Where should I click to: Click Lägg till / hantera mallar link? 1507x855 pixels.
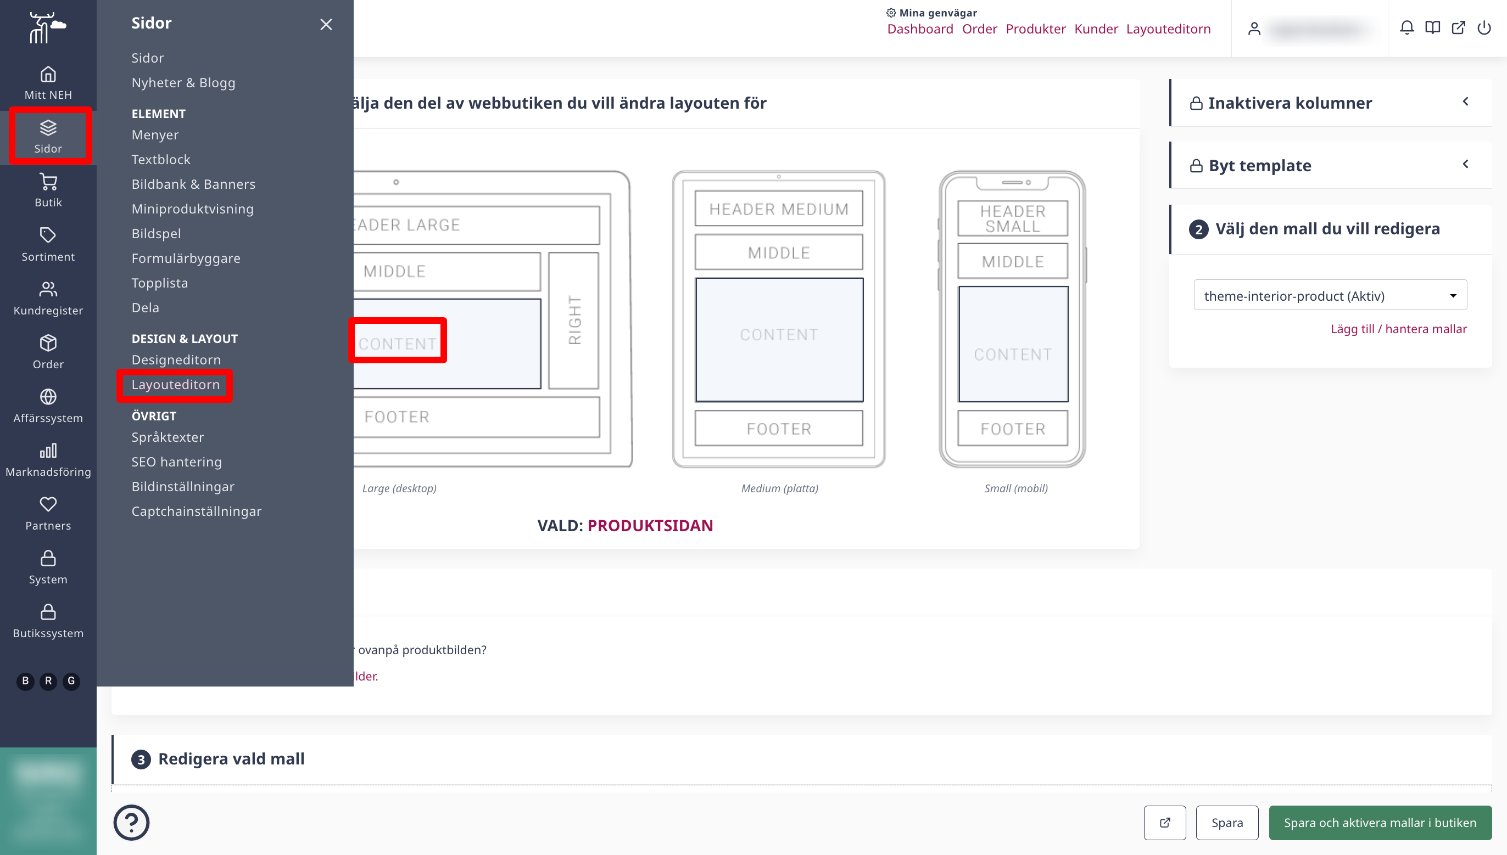[x=1399, y=329]
